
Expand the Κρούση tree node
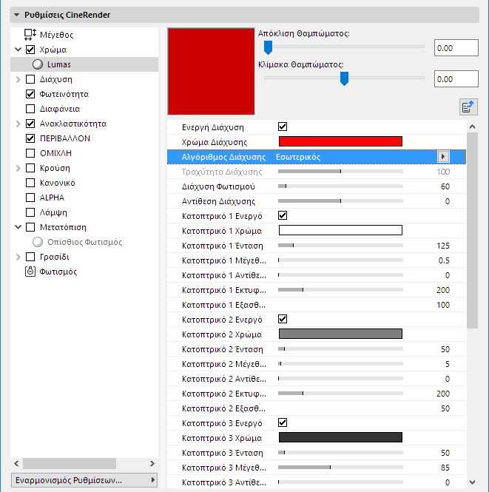pyautogui.click(x=18, y=168)
